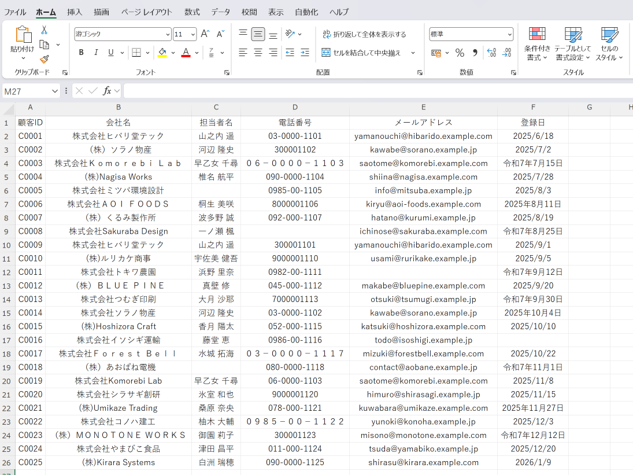Cut selection with the scissors icon

pos(45,30)
